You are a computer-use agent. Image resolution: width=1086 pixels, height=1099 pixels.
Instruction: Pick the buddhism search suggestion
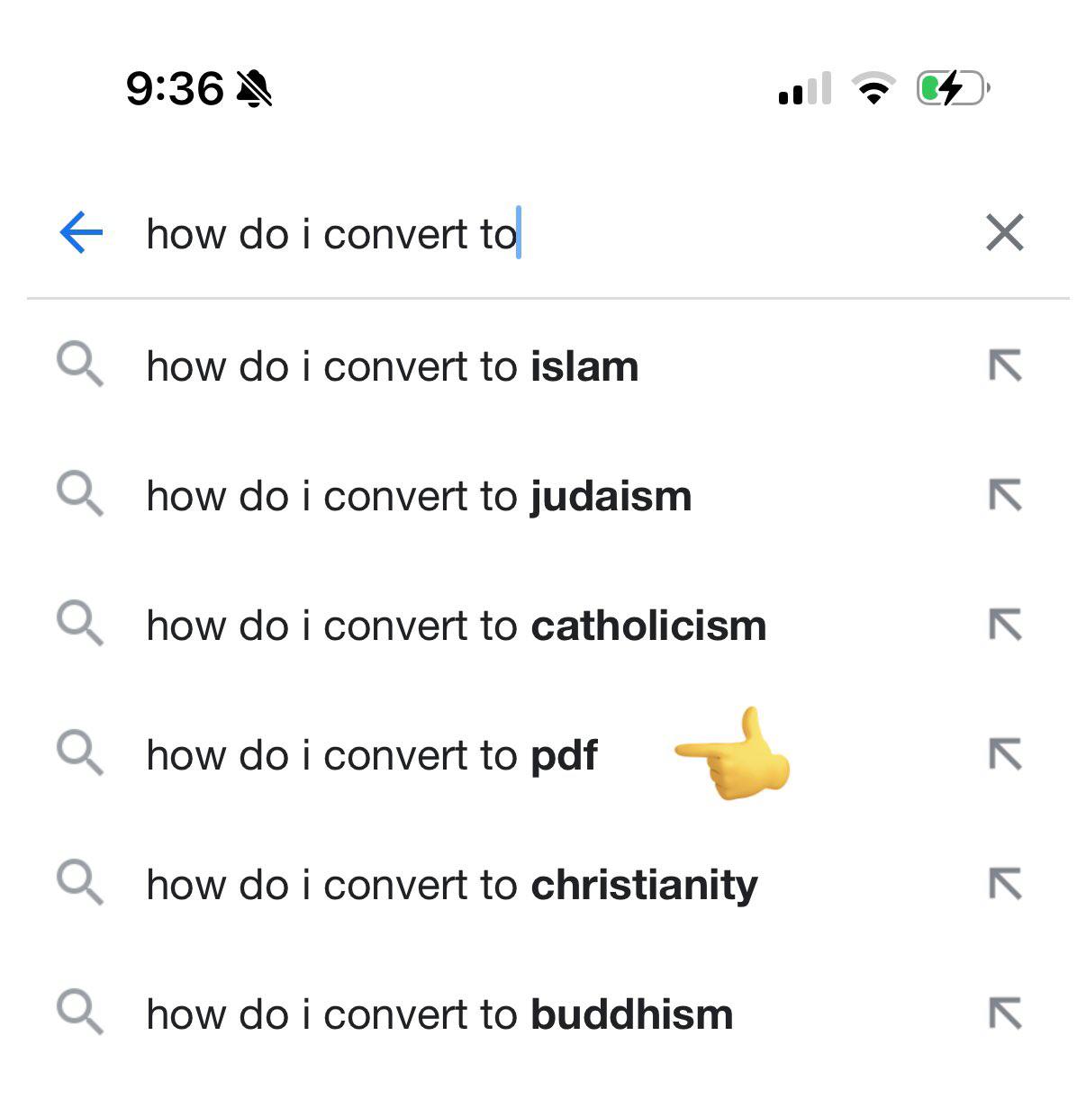(439, 1014)
